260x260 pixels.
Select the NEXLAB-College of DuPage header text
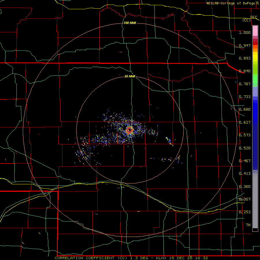231,3
